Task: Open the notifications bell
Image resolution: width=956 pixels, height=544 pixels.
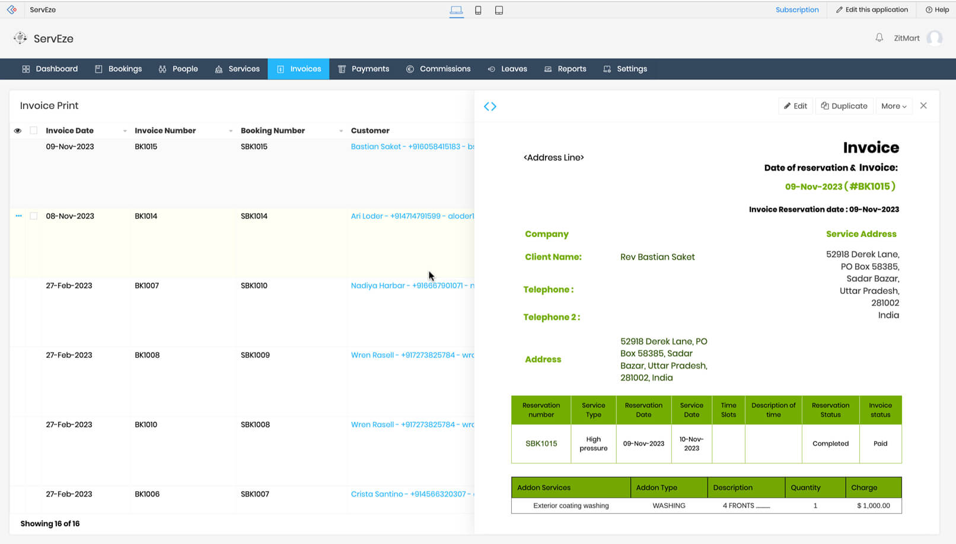Action: pos(878,38)
